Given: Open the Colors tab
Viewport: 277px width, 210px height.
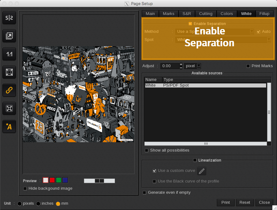Looking at the screenshot, I should pyautogui.click(x=227, y=14).
